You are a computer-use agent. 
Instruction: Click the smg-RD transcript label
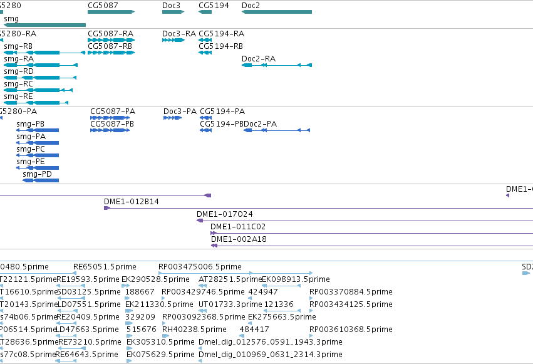[x=19, y=71]
